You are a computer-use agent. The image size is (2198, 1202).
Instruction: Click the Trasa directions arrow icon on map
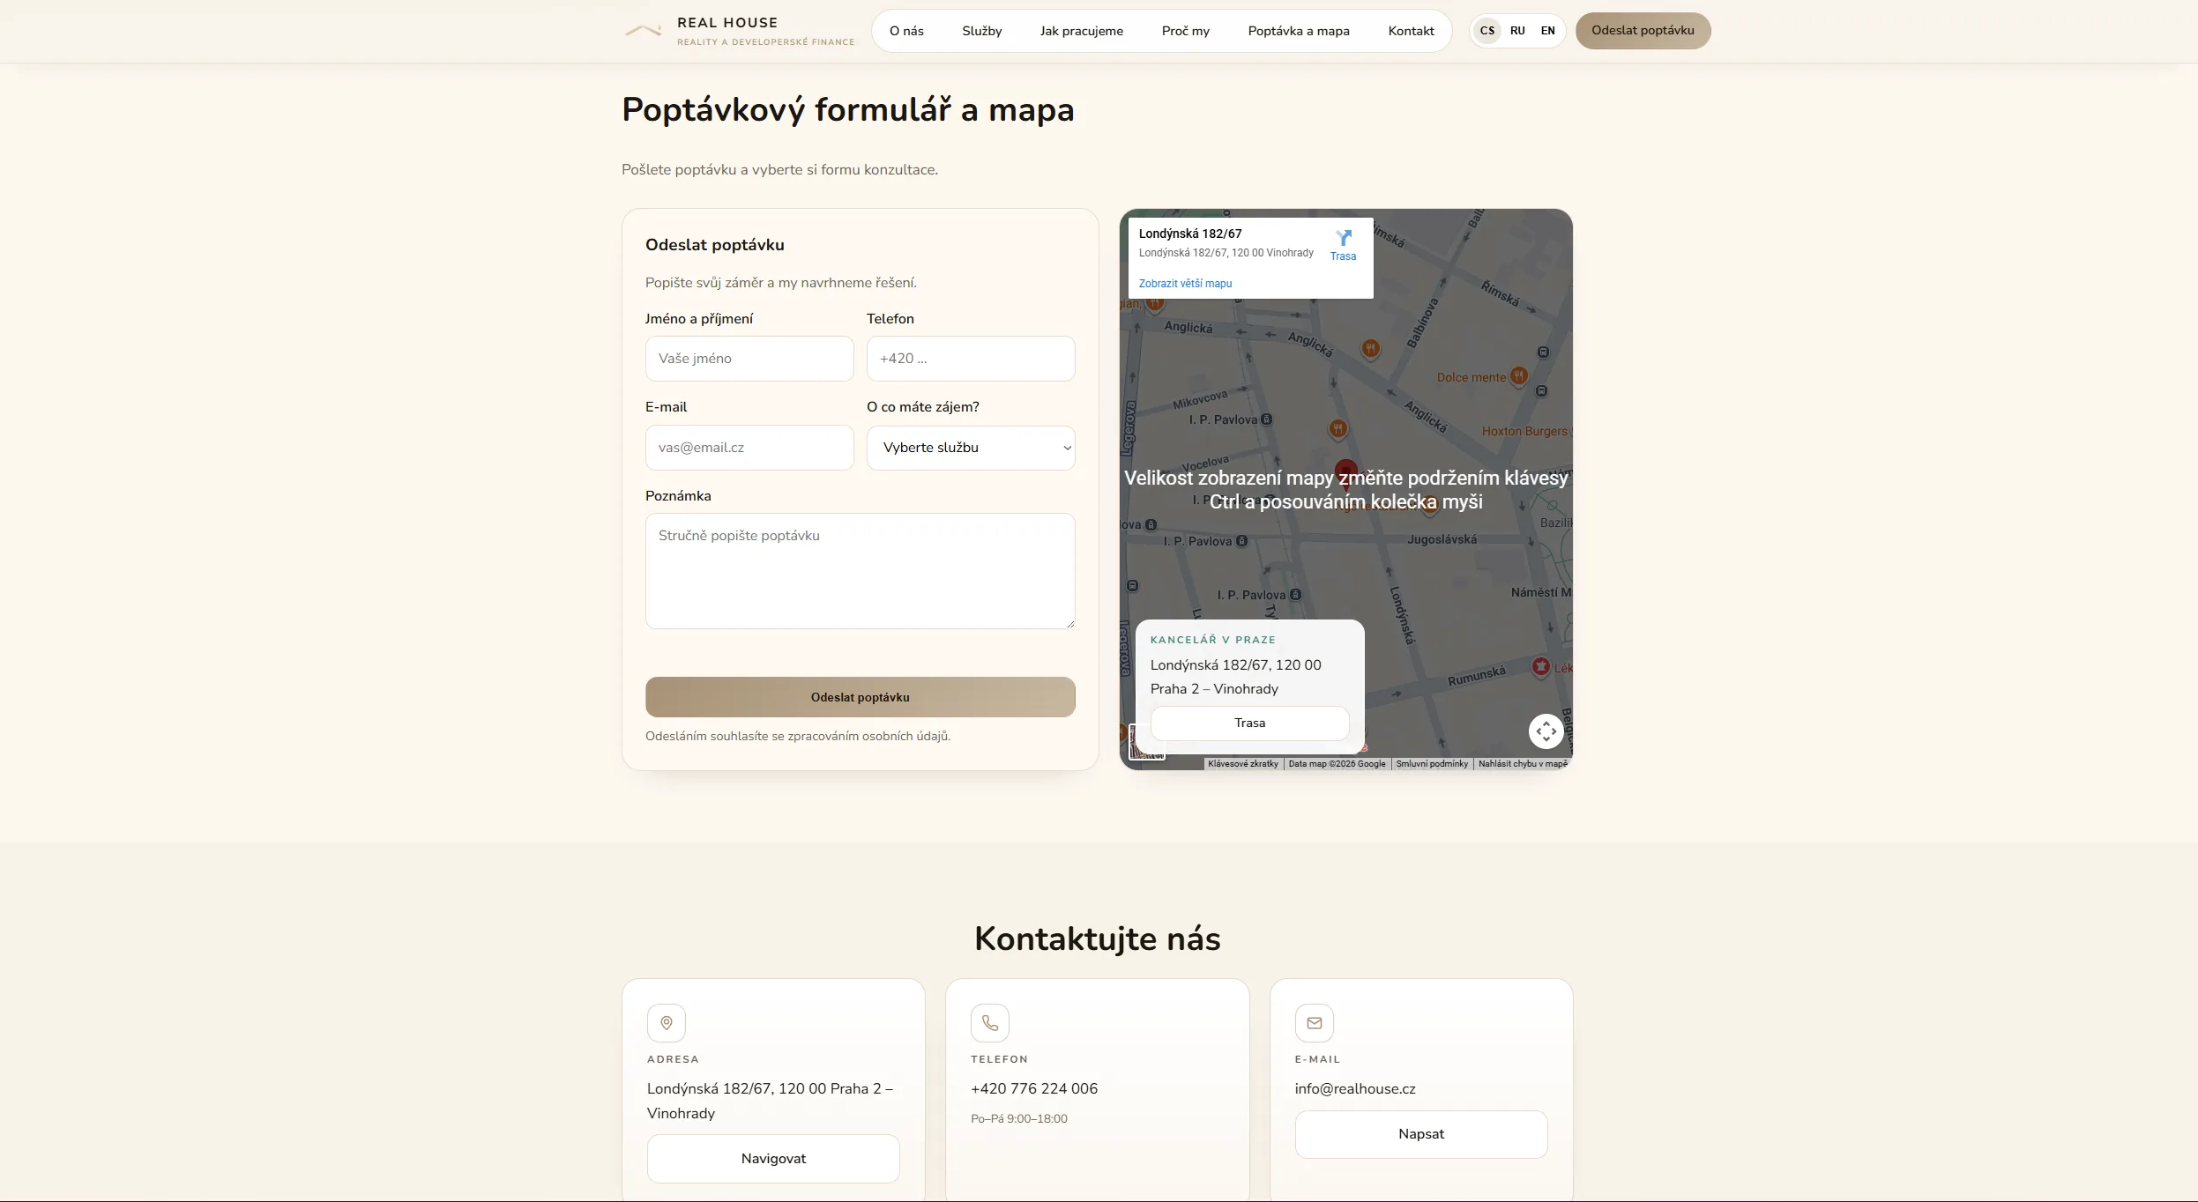click(1343, 238)
